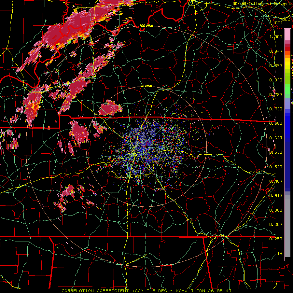
Task: Click the 0.733 scale value
Action: 276,109
